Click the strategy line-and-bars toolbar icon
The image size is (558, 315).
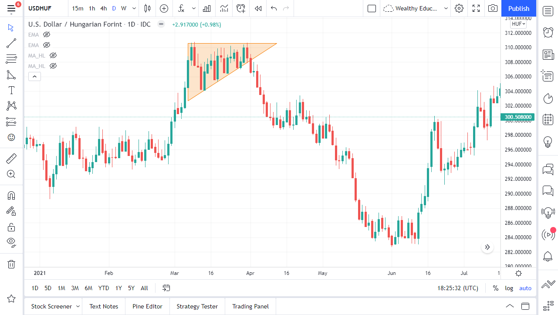[x=224, y=8]
